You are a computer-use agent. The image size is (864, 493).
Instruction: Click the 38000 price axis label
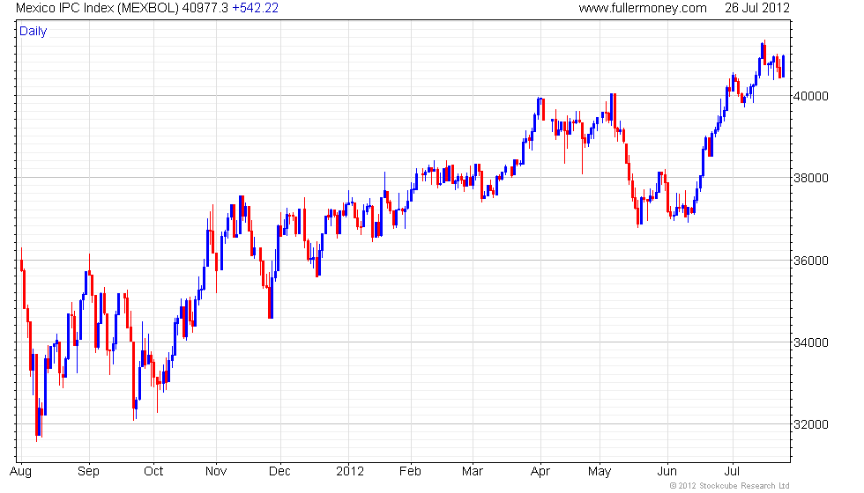tap(810, 178)
